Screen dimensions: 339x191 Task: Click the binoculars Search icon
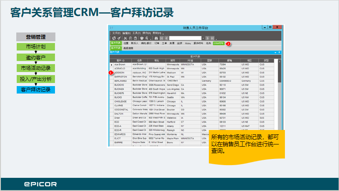point(156,38)
